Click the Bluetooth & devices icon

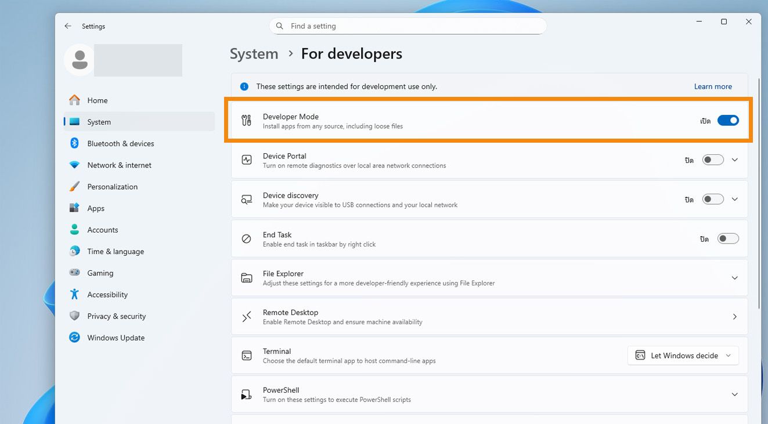click(x=74, y=143)
